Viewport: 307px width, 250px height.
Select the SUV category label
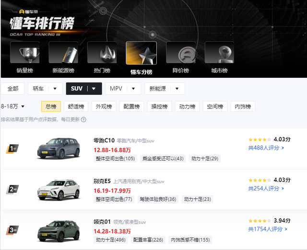point(77,88)
